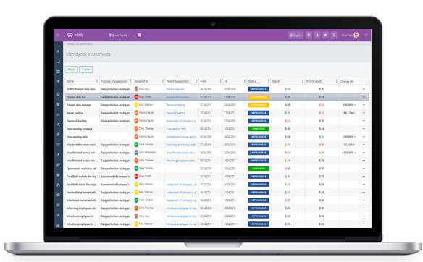Image resolution: width=423 pixels, height=262 pixels.
Task: Click result value 0,45
Action: pyautogui.click(x=288, y=200)
